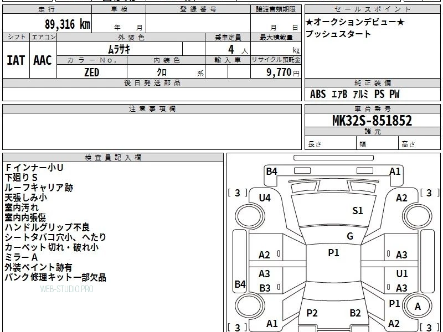Select note シートタバコ穴小、へたり

click(55, 237)
